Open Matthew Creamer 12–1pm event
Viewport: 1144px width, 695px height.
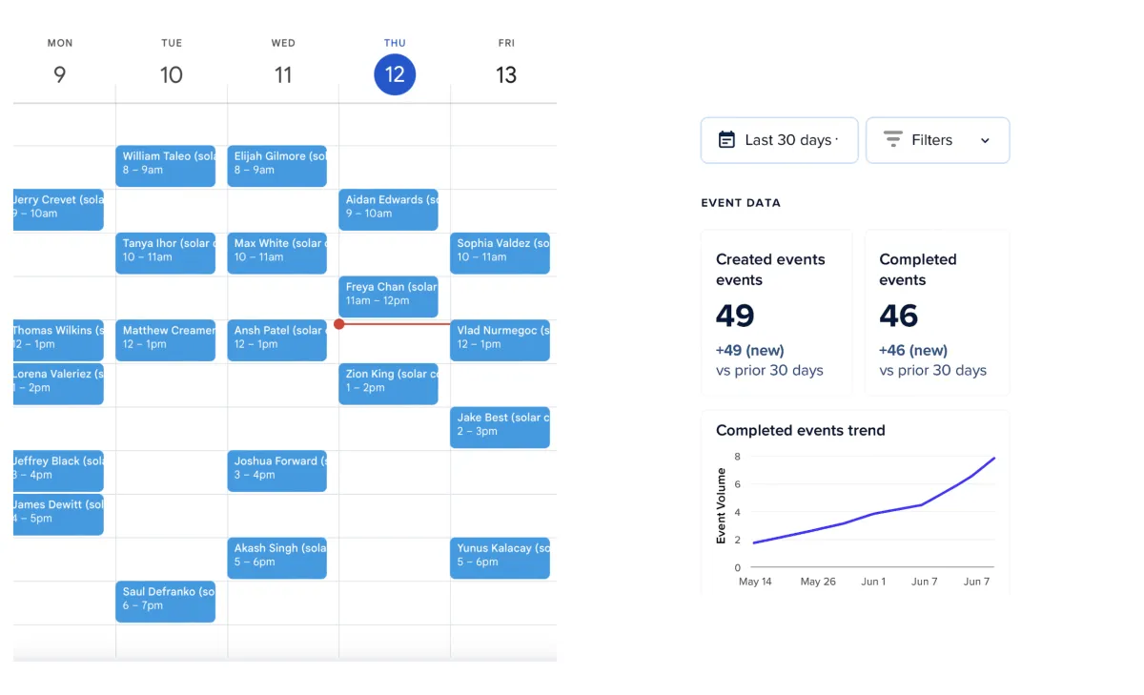166,340
